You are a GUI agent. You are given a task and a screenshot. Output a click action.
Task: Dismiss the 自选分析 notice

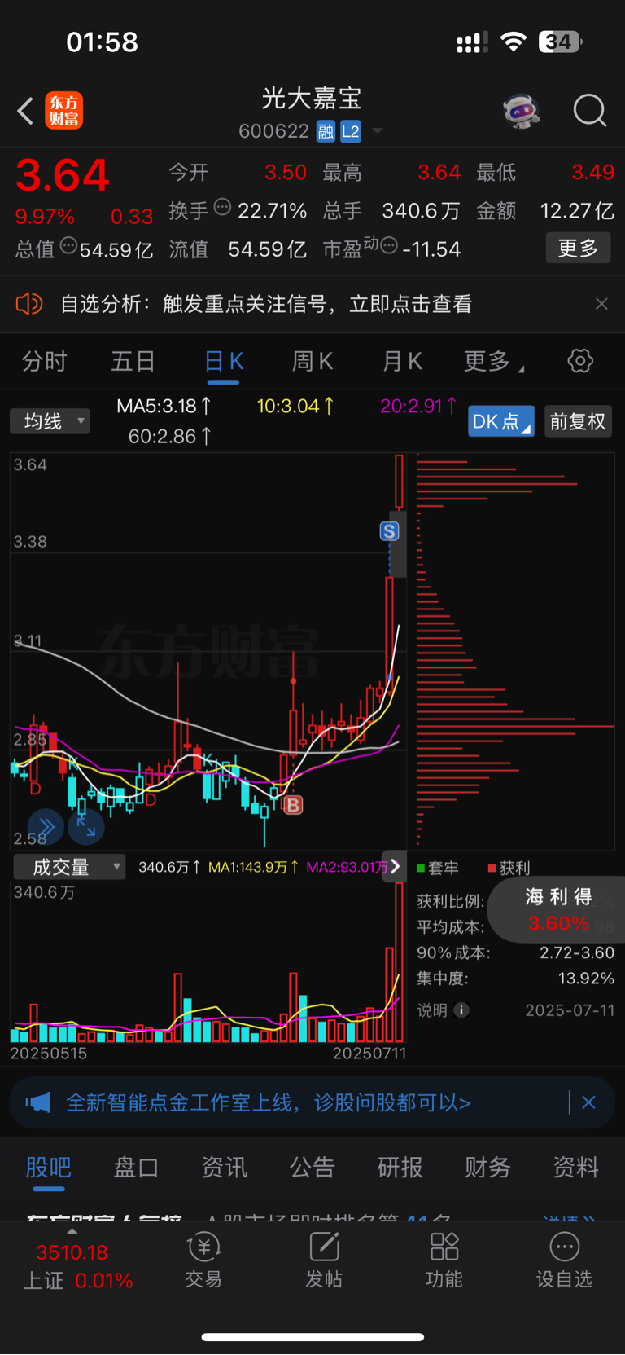(x=601, y=304)
